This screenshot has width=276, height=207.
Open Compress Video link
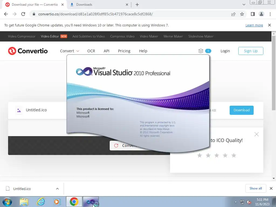click(x=122, y=36)
